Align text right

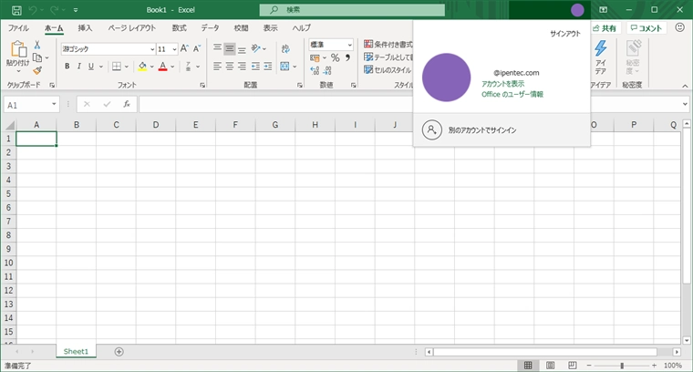pyautogui.click(x=242, y=67)
